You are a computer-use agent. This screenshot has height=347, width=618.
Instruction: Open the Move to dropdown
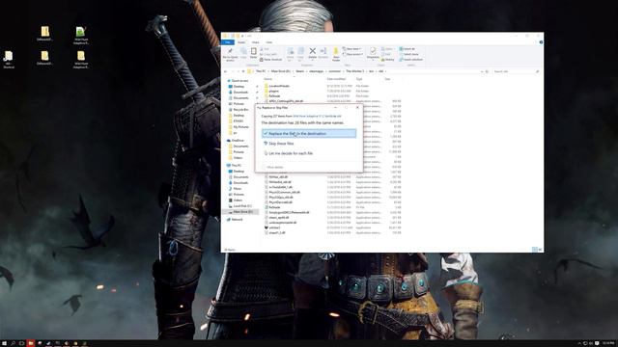coord(290,54)
